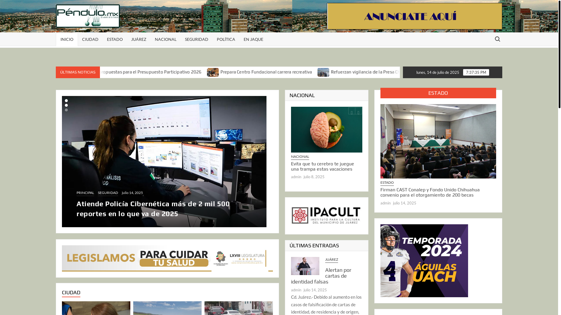This screenshot has width=561, height=315.
Task: Click Presa vigilancia ticker thumbnail
Action: click(x=323, y=72)
